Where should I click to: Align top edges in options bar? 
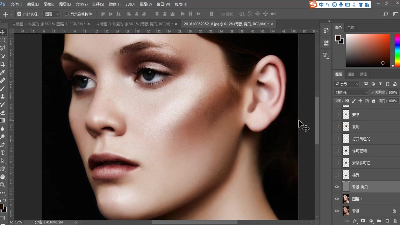103,14
